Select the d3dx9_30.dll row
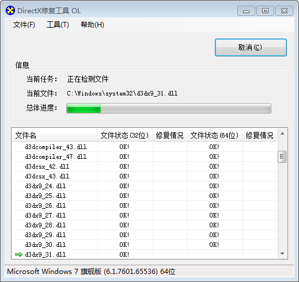 pos(145,245)
